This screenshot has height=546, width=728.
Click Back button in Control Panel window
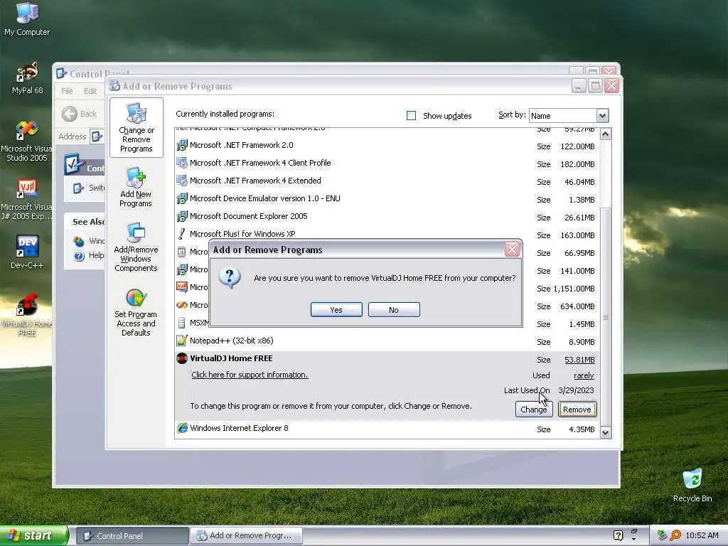pyautogui.click(x=80, y=114)
